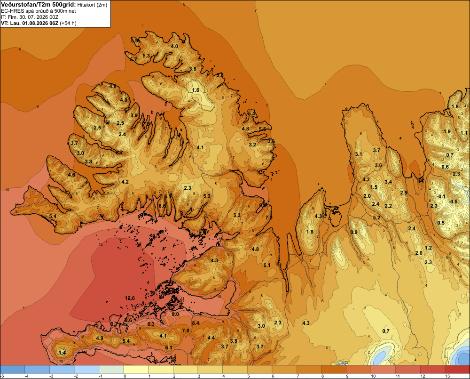This screenshot has height=379, width=470.
Task: Click the -0.5 temperature label
Action: pyautogui.click(x=453, y=202)
